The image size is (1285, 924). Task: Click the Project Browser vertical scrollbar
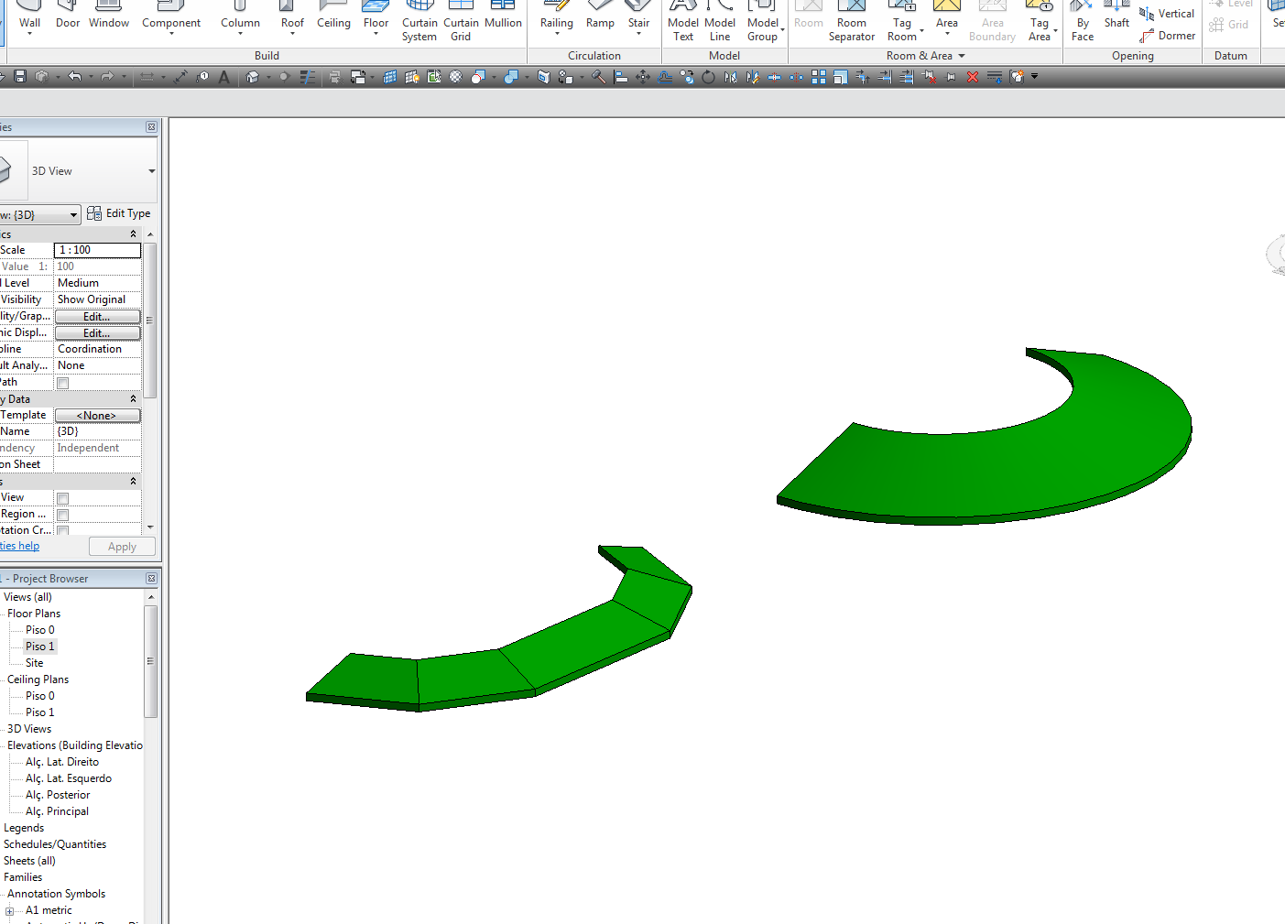[x=150, y=661]
